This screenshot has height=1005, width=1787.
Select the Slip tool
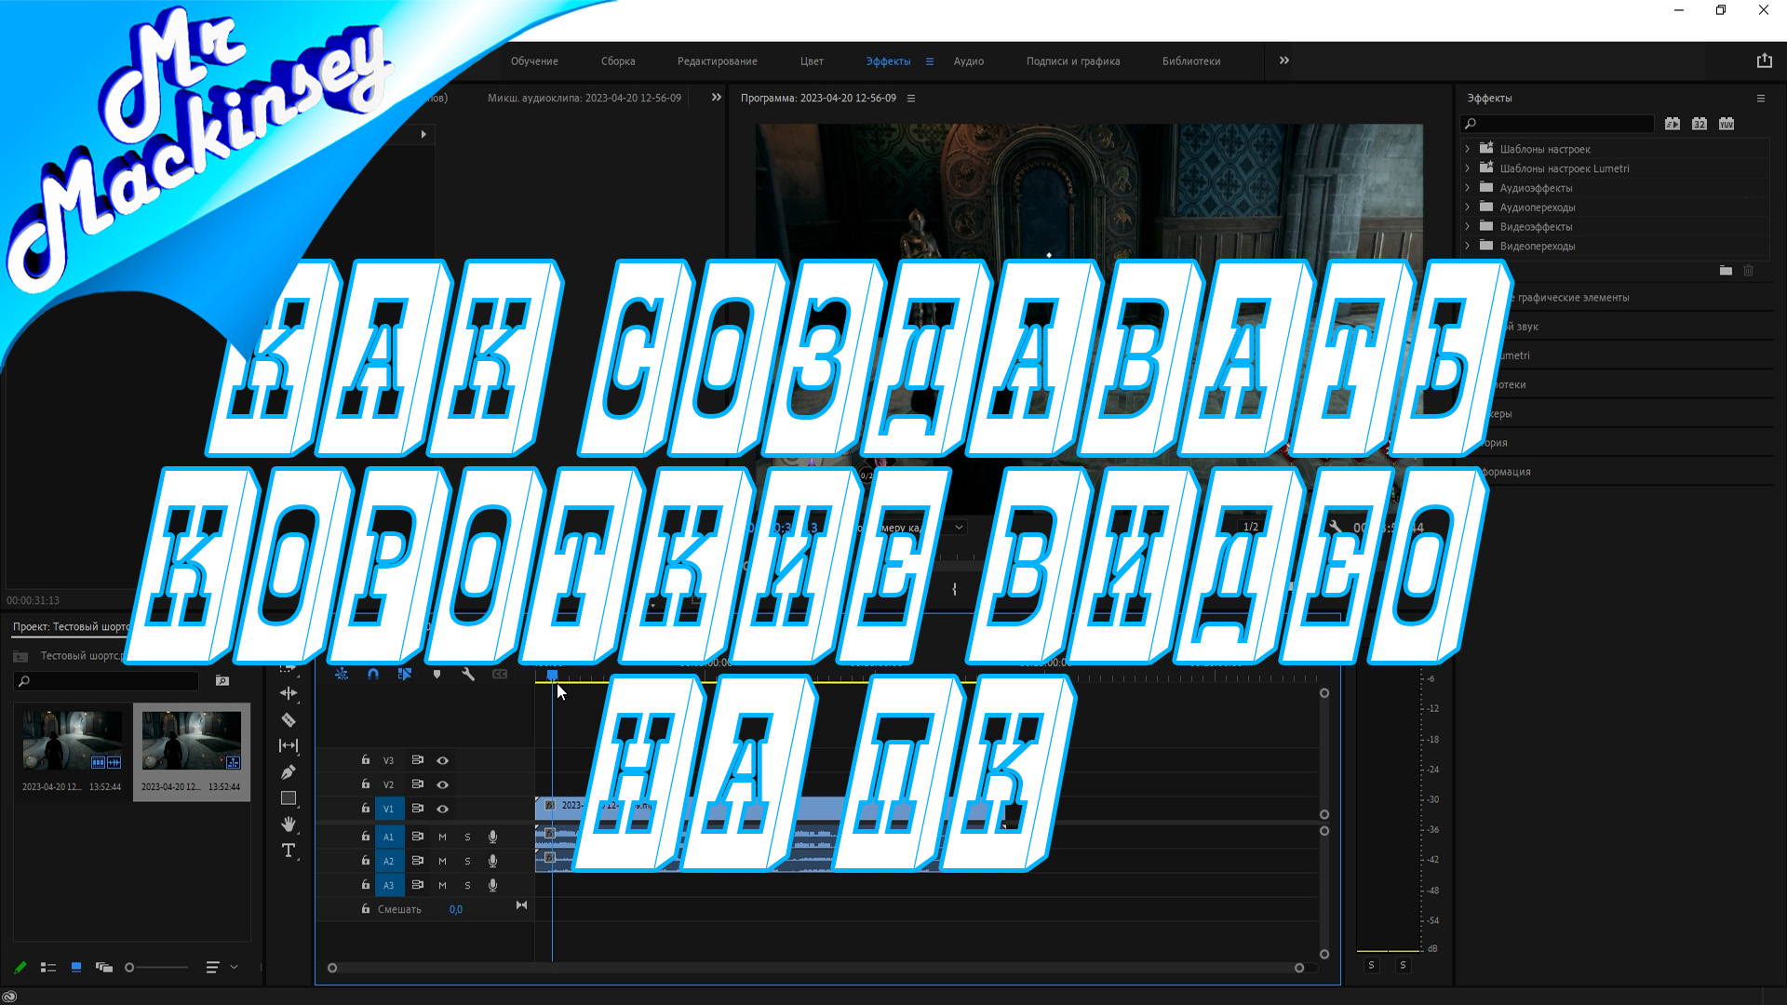tap(289, 745)
